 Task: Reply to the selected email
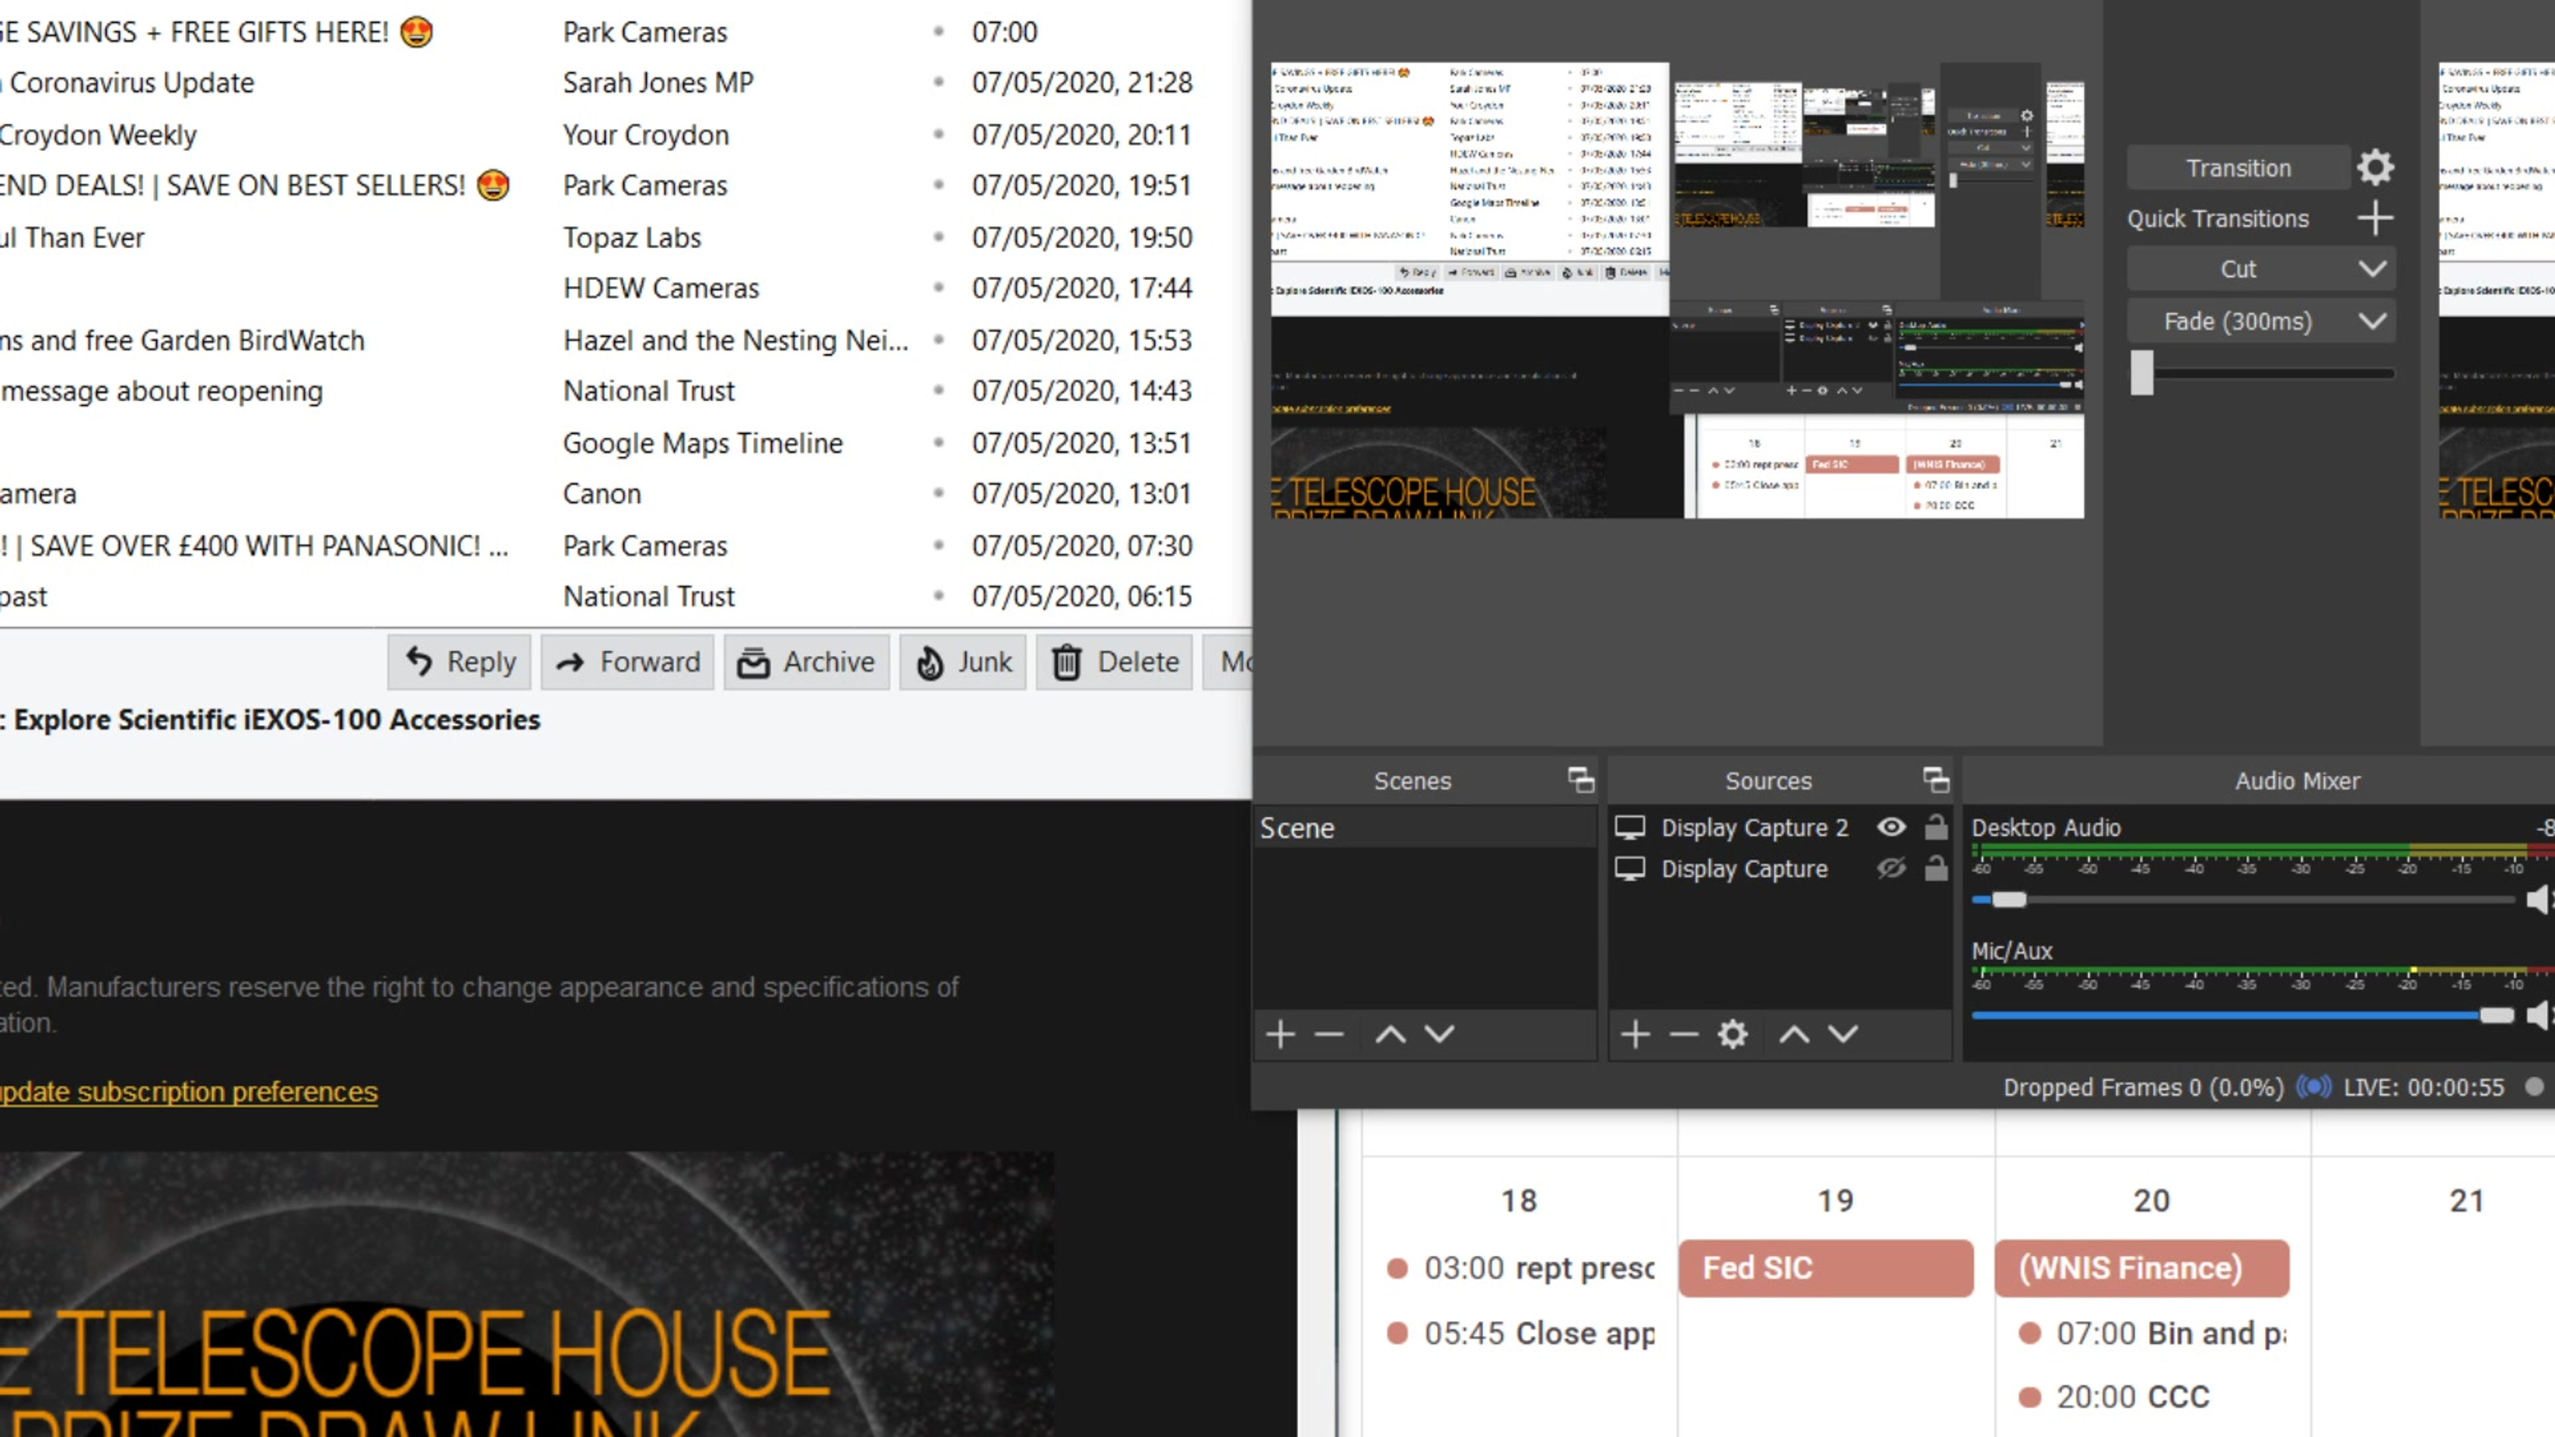(x=460, y=661)
